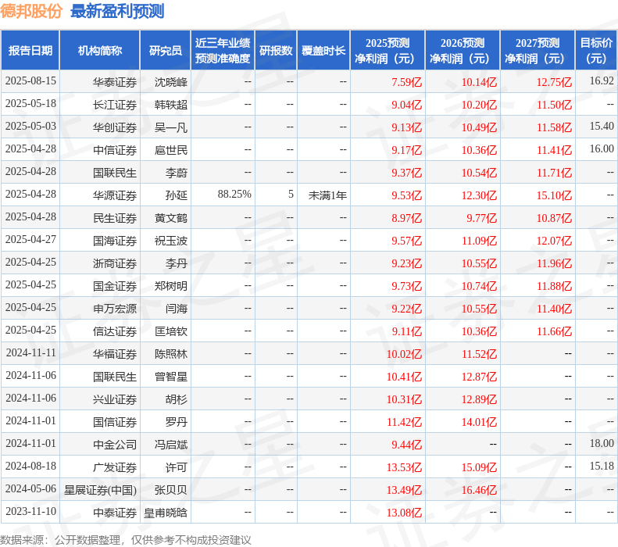Click the 12.89亿 forecast value
This screenshot has width=618, height=547.
point(479,399)
